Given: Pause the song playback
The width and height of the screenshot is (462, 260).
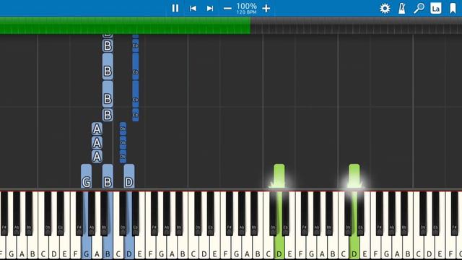Looking at the screenshot, I should point(175,8).
